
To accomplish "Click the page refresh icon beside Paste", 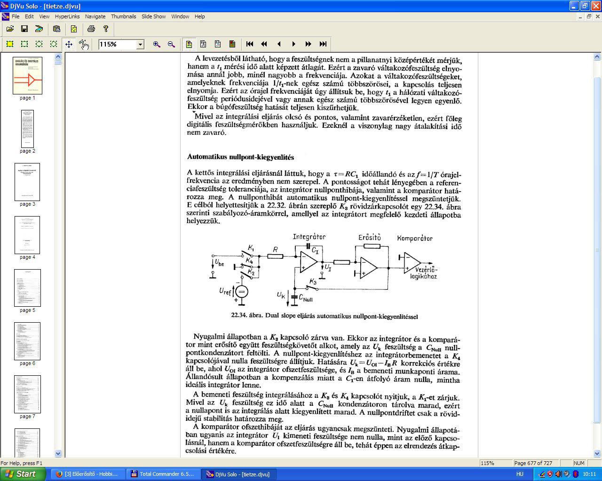I will (74, 29).
